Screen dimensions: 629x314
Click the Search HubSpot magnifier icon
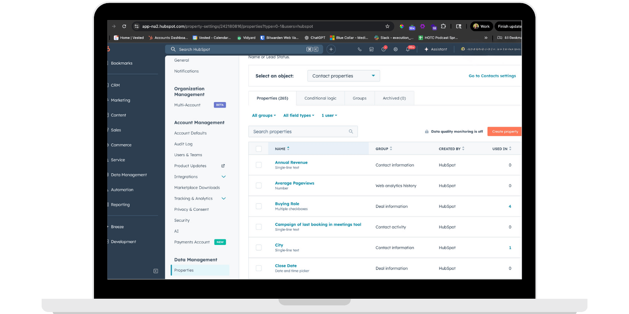tap(173, 49)
